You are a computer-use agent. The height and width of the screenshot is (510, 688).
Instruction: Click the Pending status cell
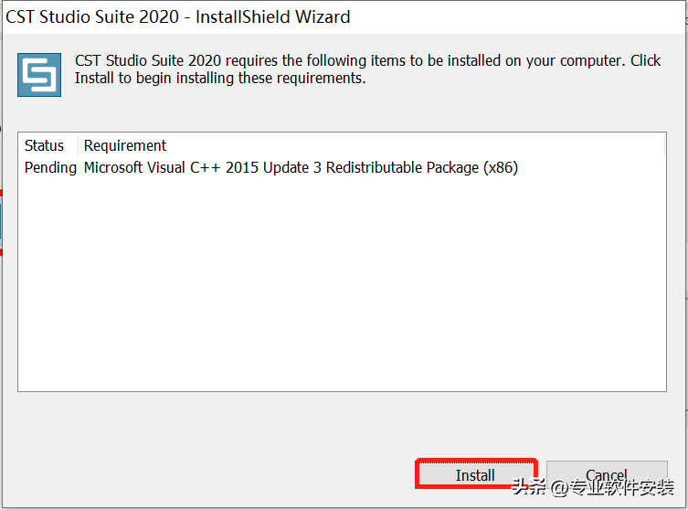[50, 167]
